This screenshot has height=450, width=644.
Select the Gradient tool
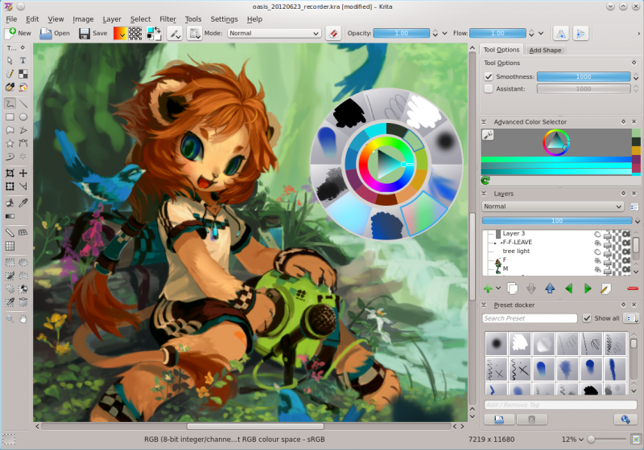[10, 216]
